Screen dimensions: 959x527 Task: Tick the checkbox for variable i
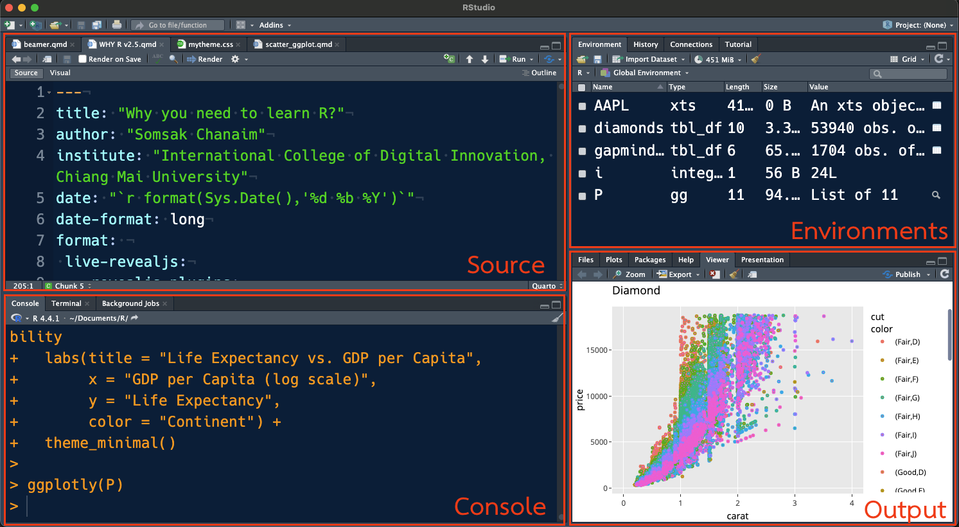tap(582, 174)
